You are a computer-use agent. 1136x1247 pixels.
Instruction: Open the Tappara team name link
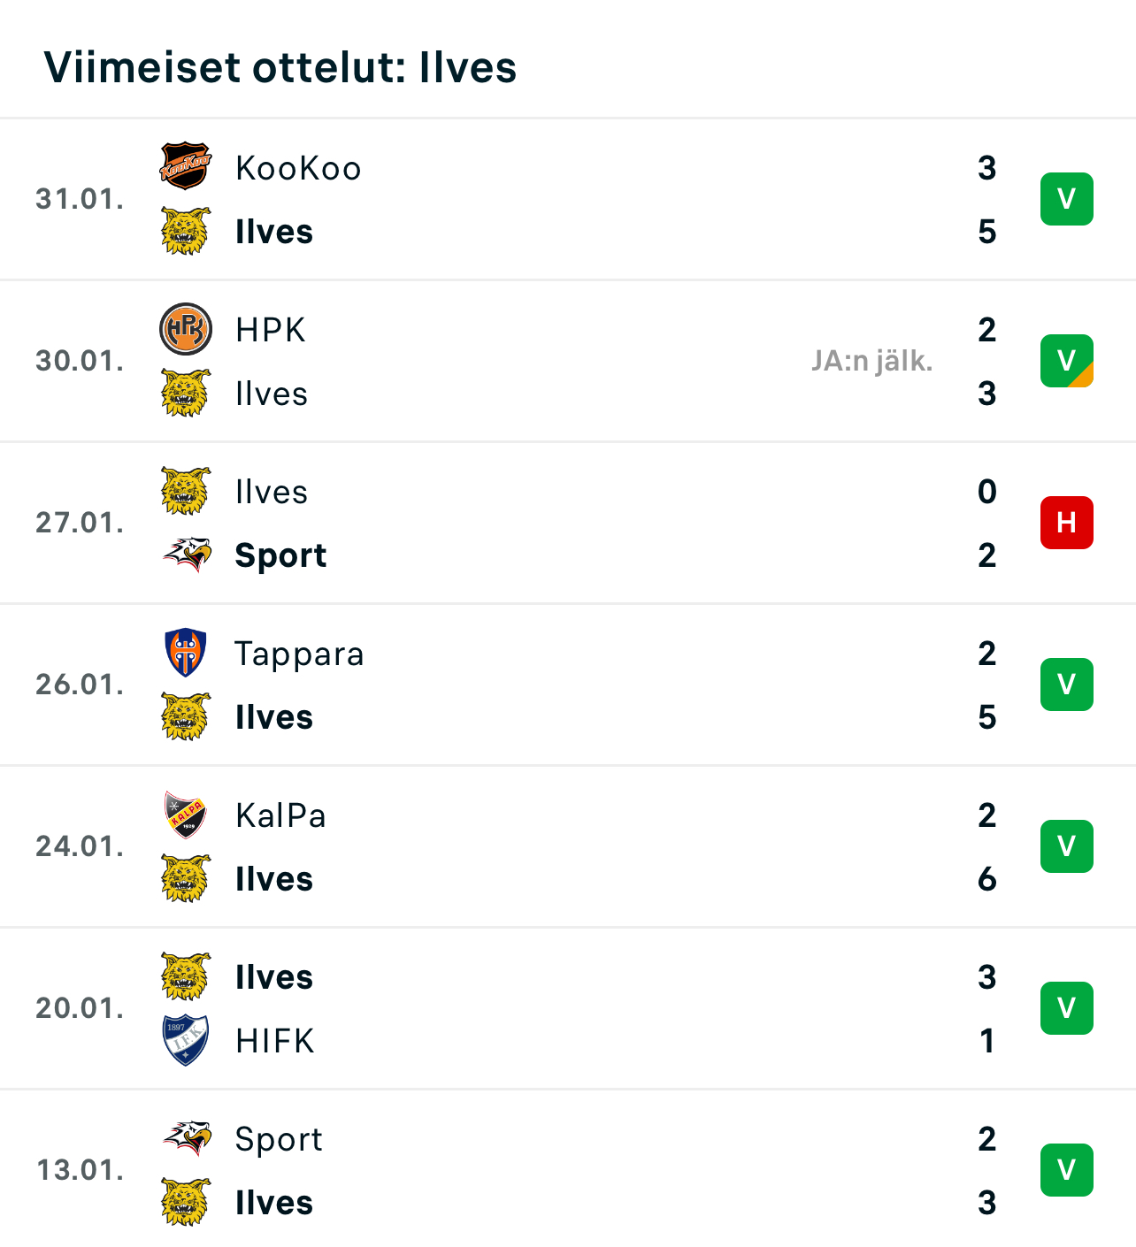click(299, 654)
